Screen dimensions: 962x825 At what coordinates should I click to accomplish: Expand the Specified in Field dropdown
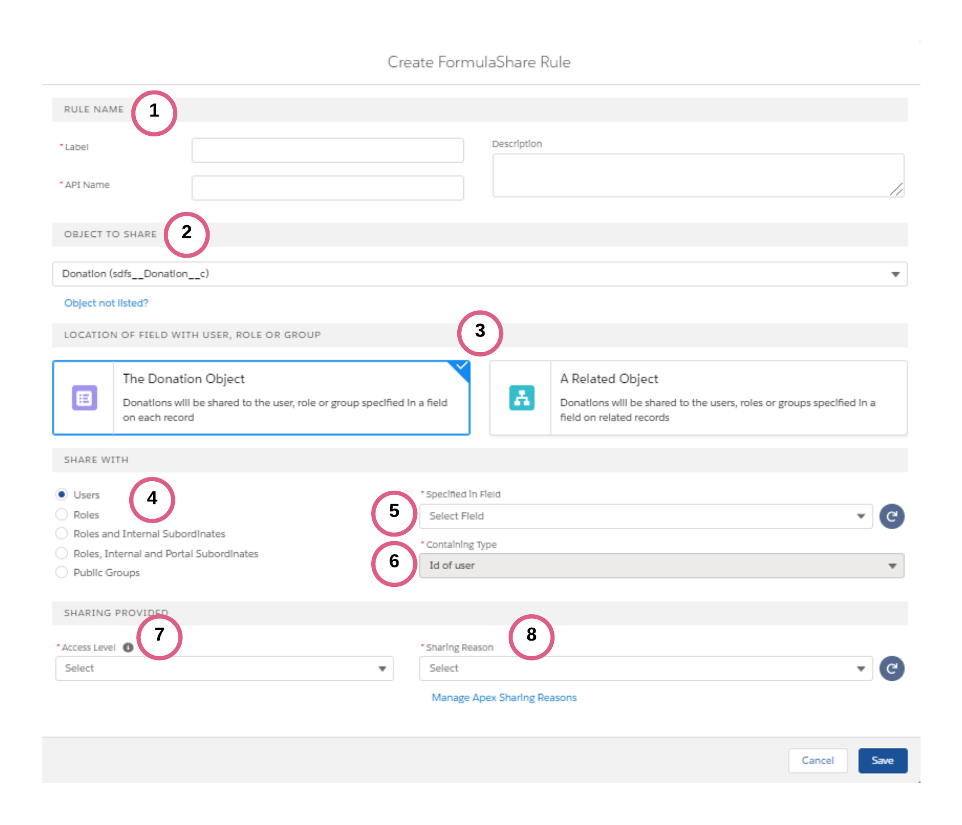[645, 516]
